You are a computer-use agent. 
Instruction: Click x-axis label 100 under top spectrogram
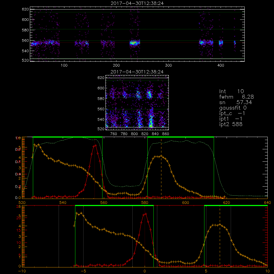click(x=64, y=65)
